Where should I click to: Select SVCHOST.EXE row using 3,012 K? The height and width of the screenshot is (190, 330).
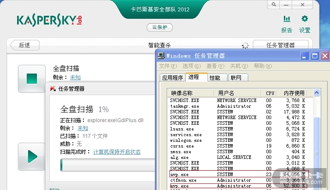(x=237, y=163)
